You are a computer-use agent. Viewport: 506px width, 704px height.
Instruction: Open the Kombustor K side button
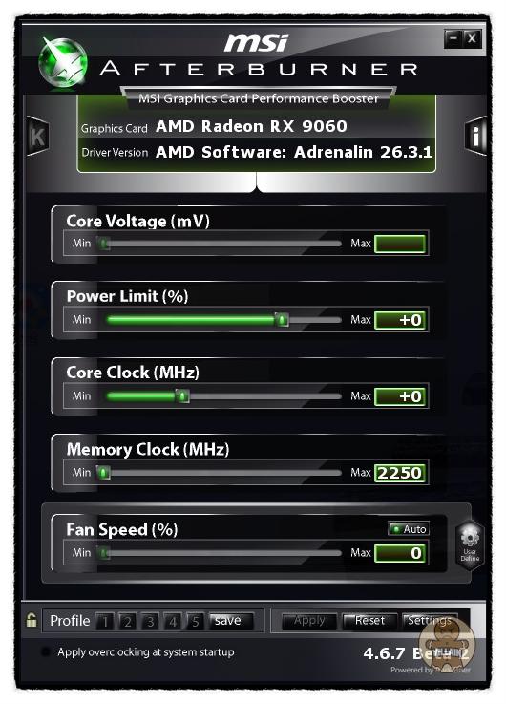tap(37, 136)
